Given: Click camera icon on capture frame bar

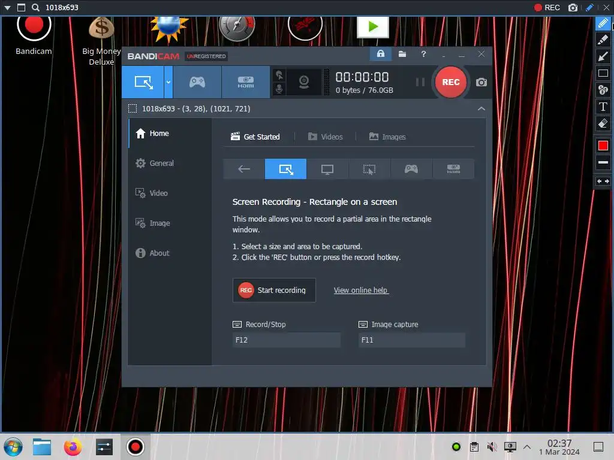Looking at the screenshot, I should click(x=573, y=7).
